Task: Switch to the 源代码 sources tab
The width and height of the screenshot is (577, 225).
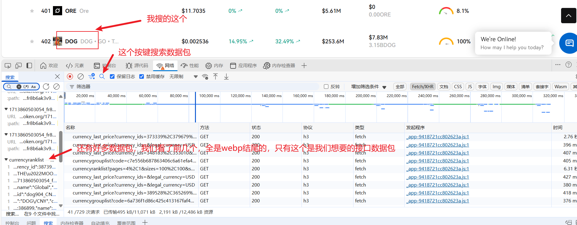Action: tap(137, 66)
